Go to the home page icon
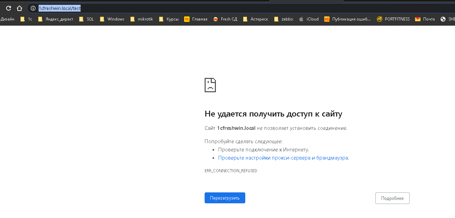Screen dimensions: 455x218 coord(19,8)
